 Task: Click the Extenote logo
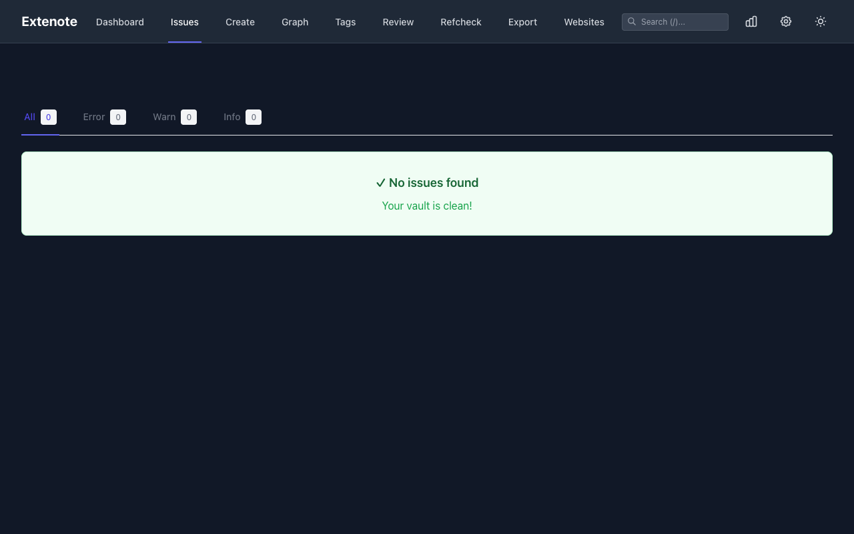click(49, 21)
